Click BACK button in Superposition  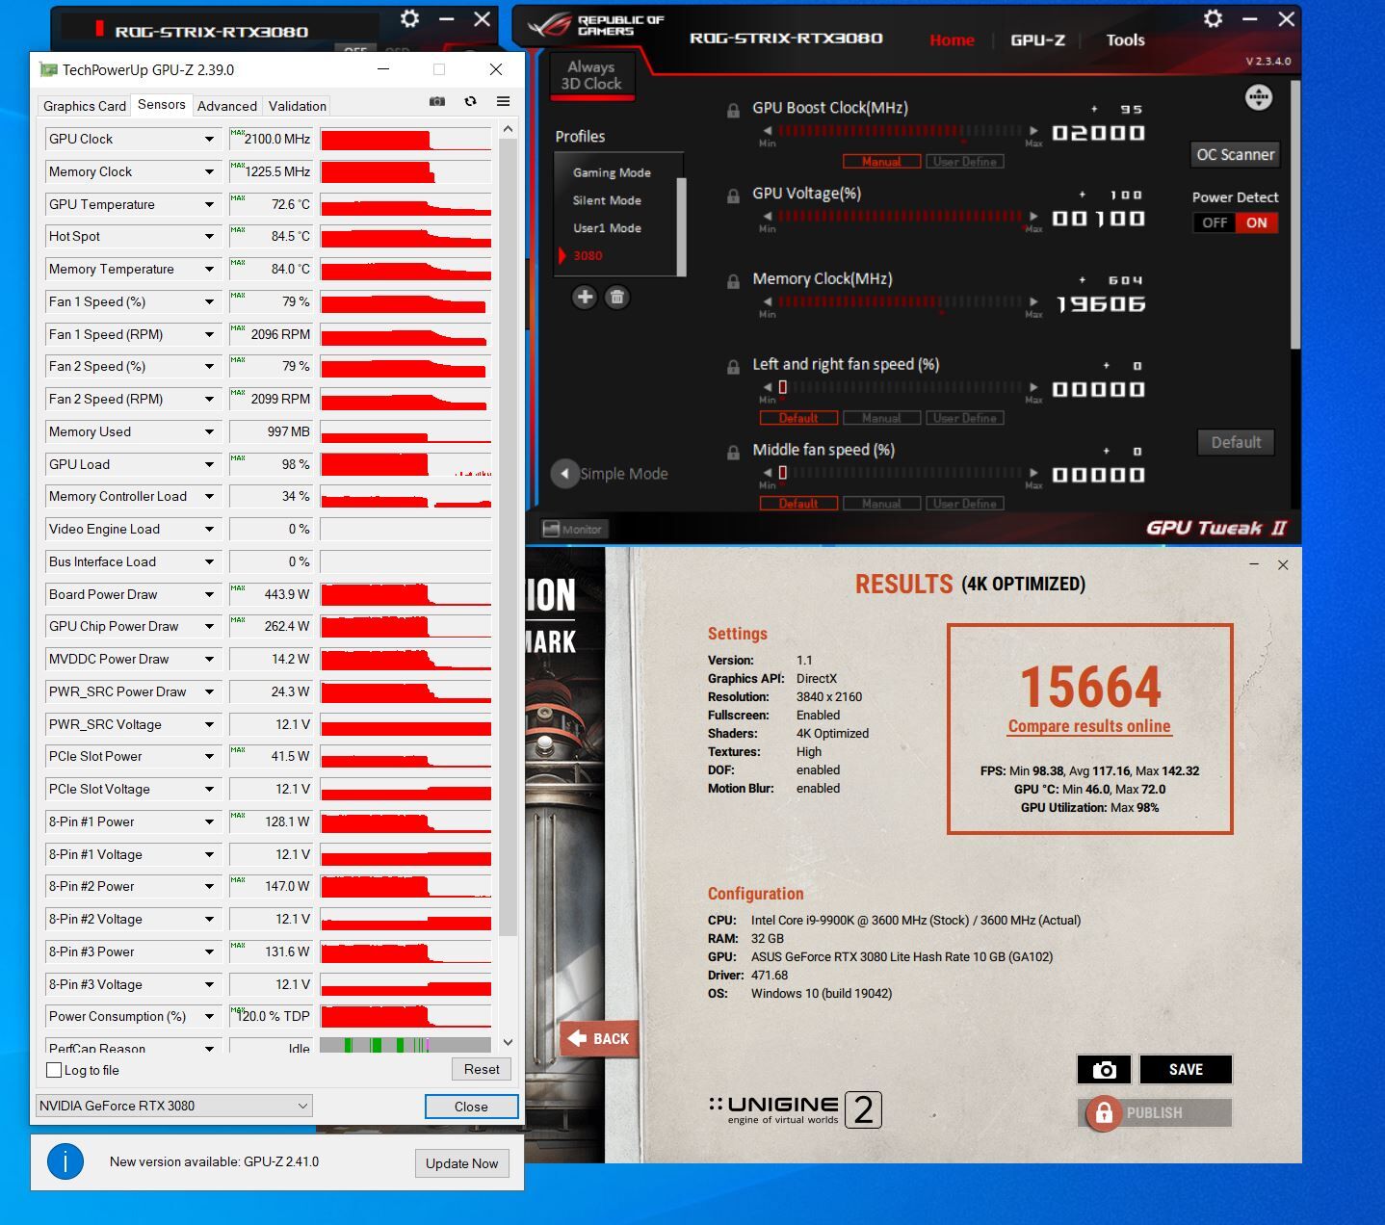point(599,1038)
